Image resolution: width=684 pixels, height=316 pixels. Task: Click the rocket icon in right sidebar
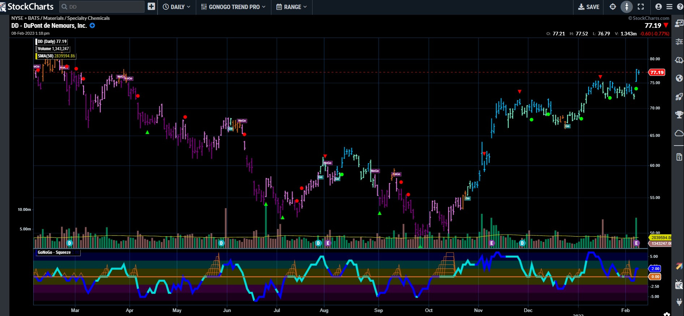pyautogui.click(x=679, y=97)
